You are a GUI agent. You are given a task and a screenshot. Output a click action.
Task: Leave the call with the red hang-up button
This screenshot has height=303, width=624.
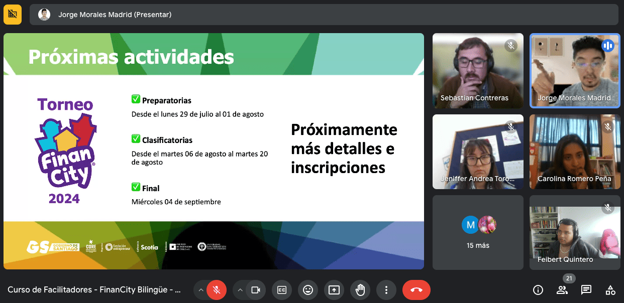point(417,290)
